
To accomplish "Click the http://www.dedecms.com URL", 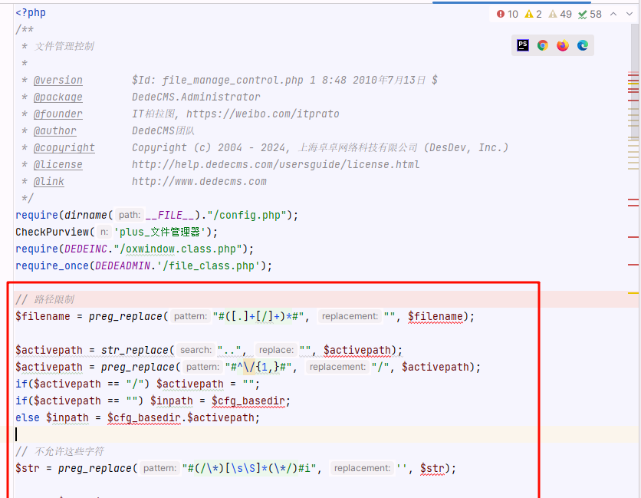I will [199, 181].
